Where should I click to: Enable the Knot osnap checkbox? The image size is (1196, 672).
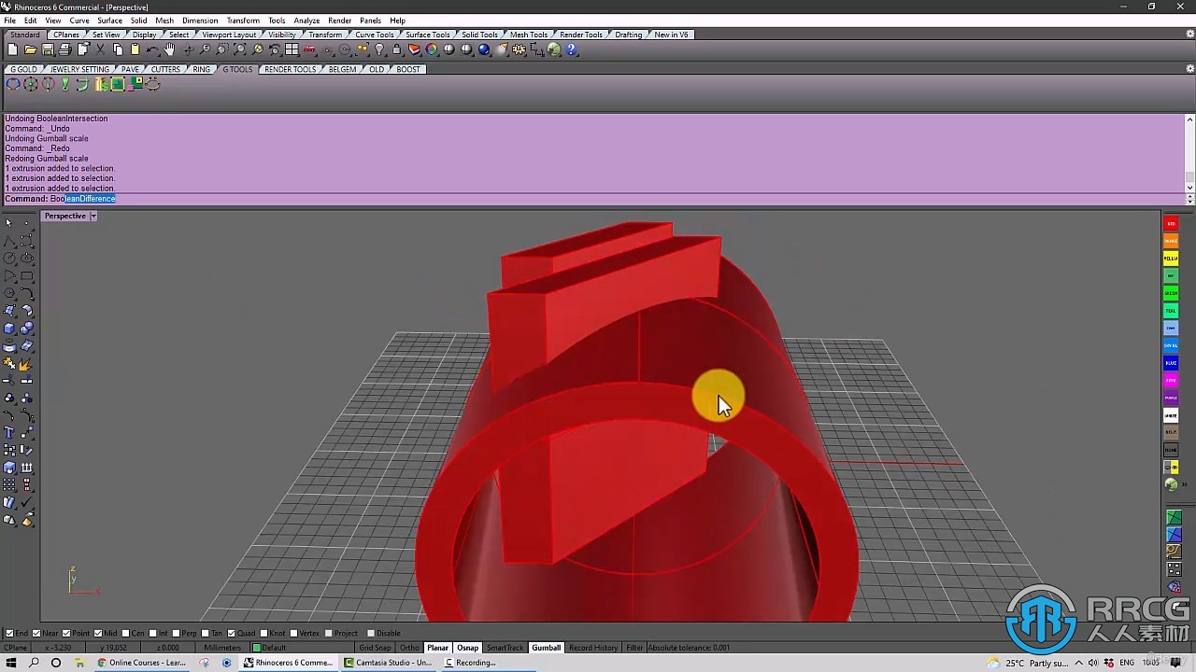[264, 633]
